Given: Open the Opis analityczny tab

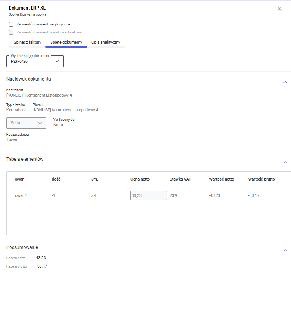Looking at the screenshot, I should [106, 42].
